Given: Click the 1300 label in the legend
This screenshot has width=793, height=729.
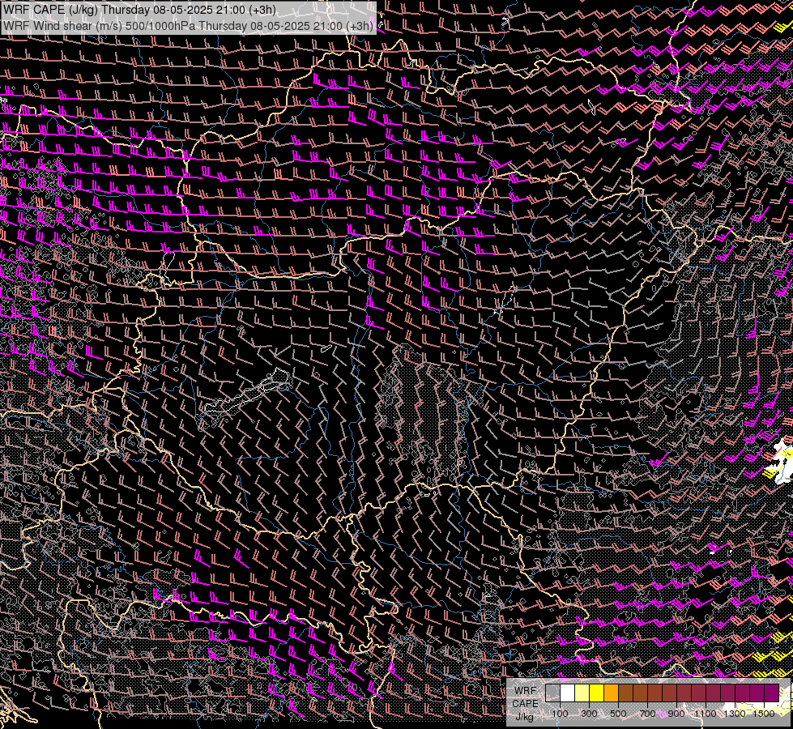Looking at the screenshot, I should (735, 714).
